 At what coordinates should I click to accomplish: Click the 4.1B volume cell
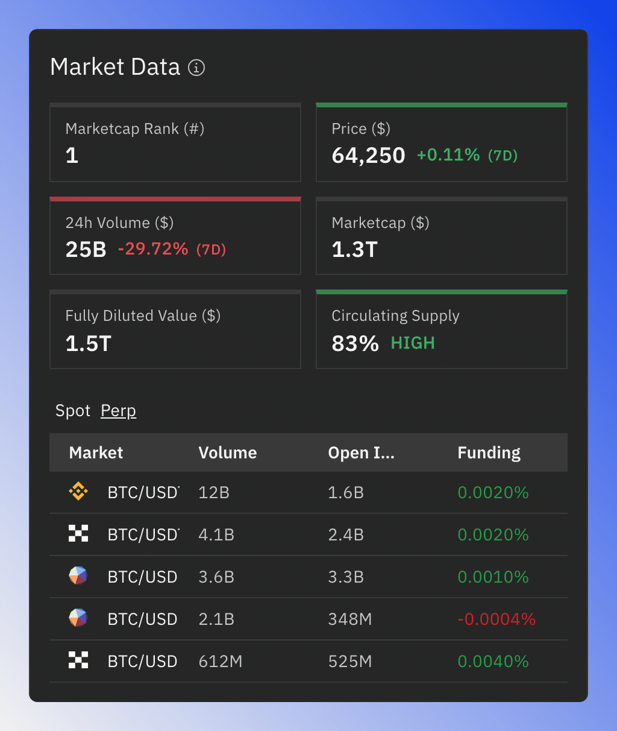pyautogui.click(x=216, y=535)
